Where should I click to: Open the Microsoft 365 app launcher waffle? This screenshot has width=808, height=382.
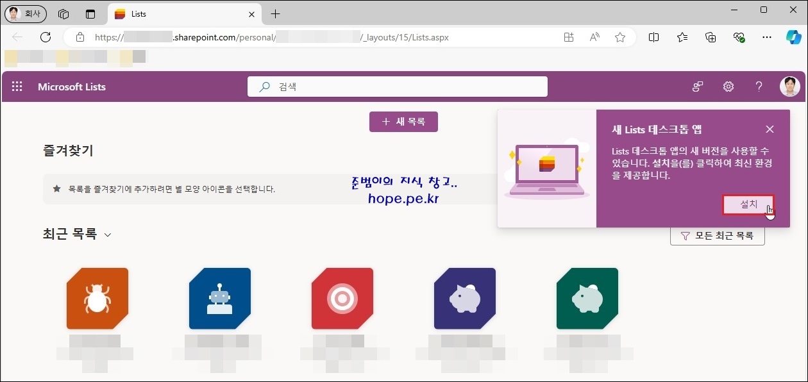pyautogui.click(x=17, y=87)
